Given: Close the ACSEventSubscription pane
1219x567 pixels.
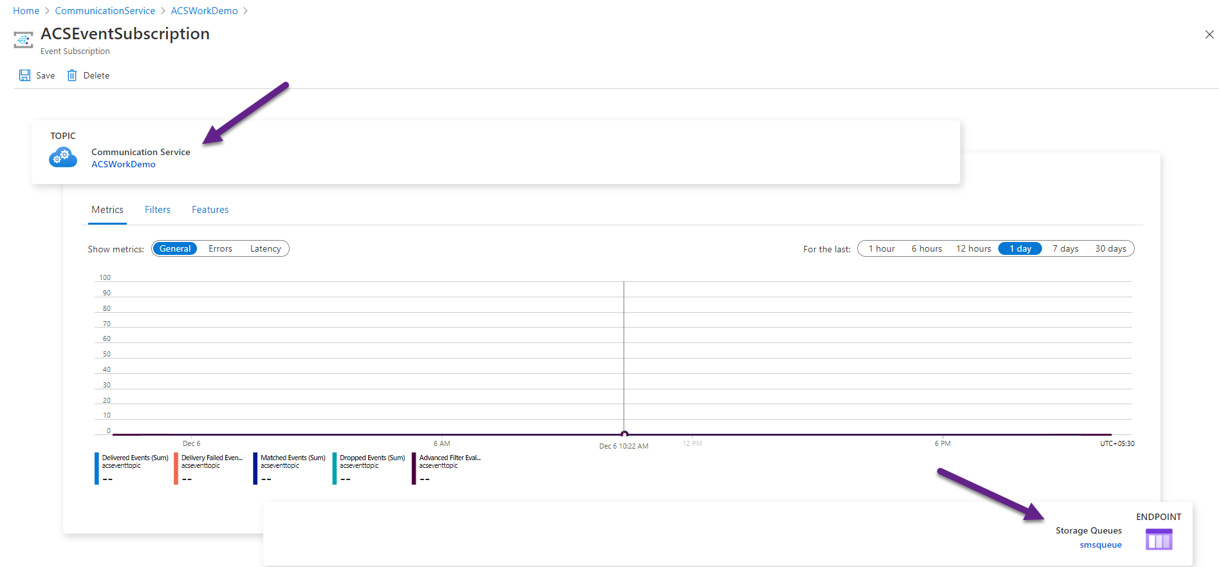Looking at the screenshot, I should 1209,35.
